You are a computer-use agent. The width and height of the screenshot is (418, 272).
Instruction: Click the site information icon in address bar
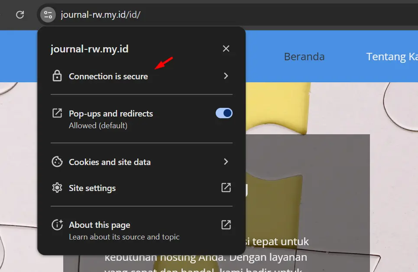[x=48, y=15]
